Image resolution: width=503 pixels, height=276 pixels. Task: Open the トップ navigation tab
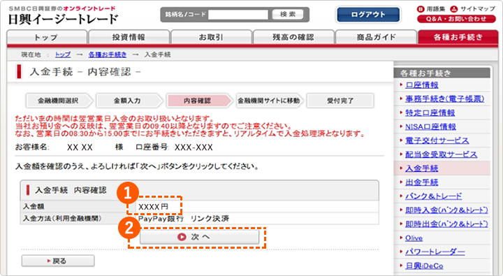(47, 37)
